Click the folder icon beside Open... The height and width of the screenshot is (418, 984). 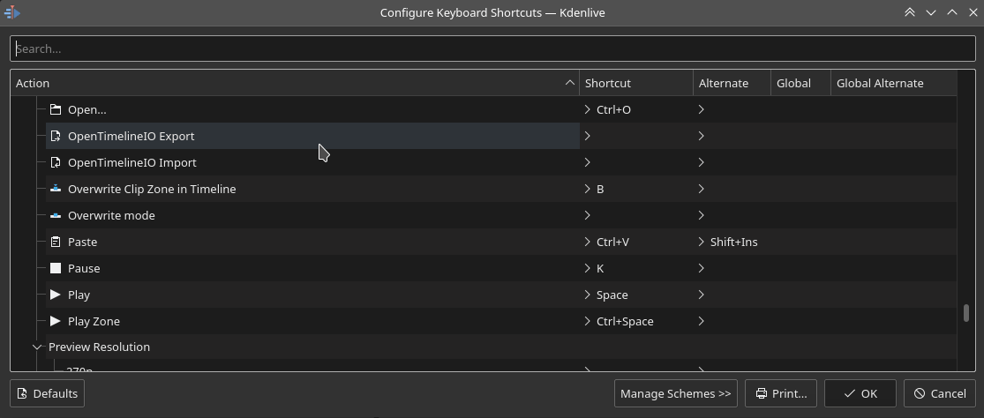click(56, 109)
